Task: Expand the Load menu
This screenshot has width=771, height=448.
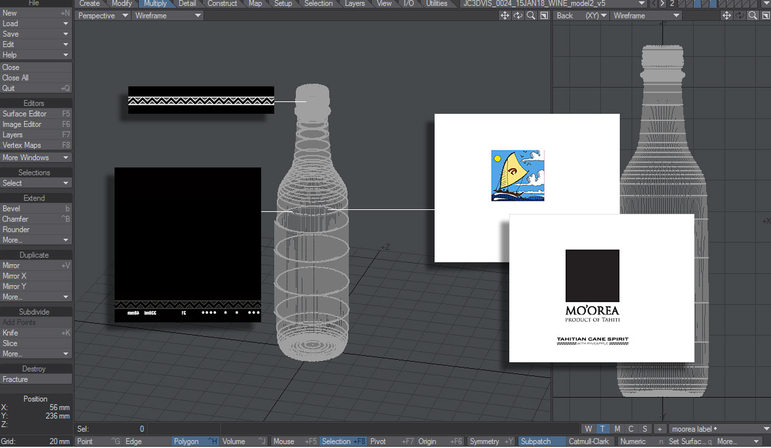Action: coord(36,24)
